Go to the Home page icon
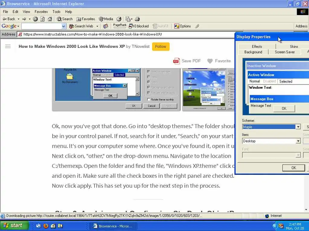309x231 pixels. point(50,19)
